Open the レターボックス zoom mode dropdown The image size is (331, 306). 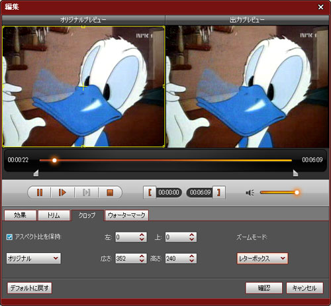(262, 258)
